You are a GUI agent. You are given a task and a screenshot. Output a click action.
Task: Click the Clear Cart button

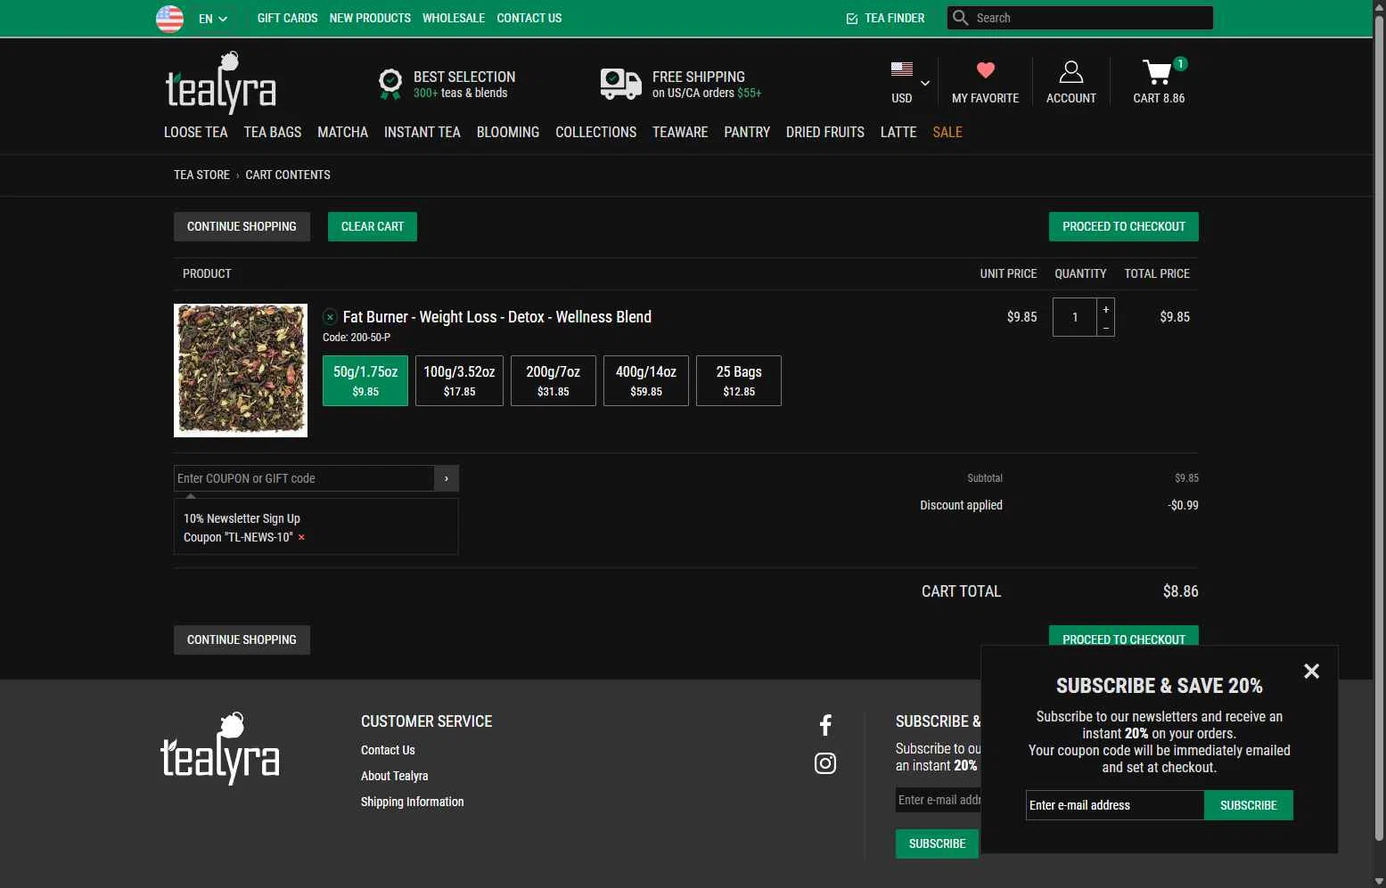372,226
